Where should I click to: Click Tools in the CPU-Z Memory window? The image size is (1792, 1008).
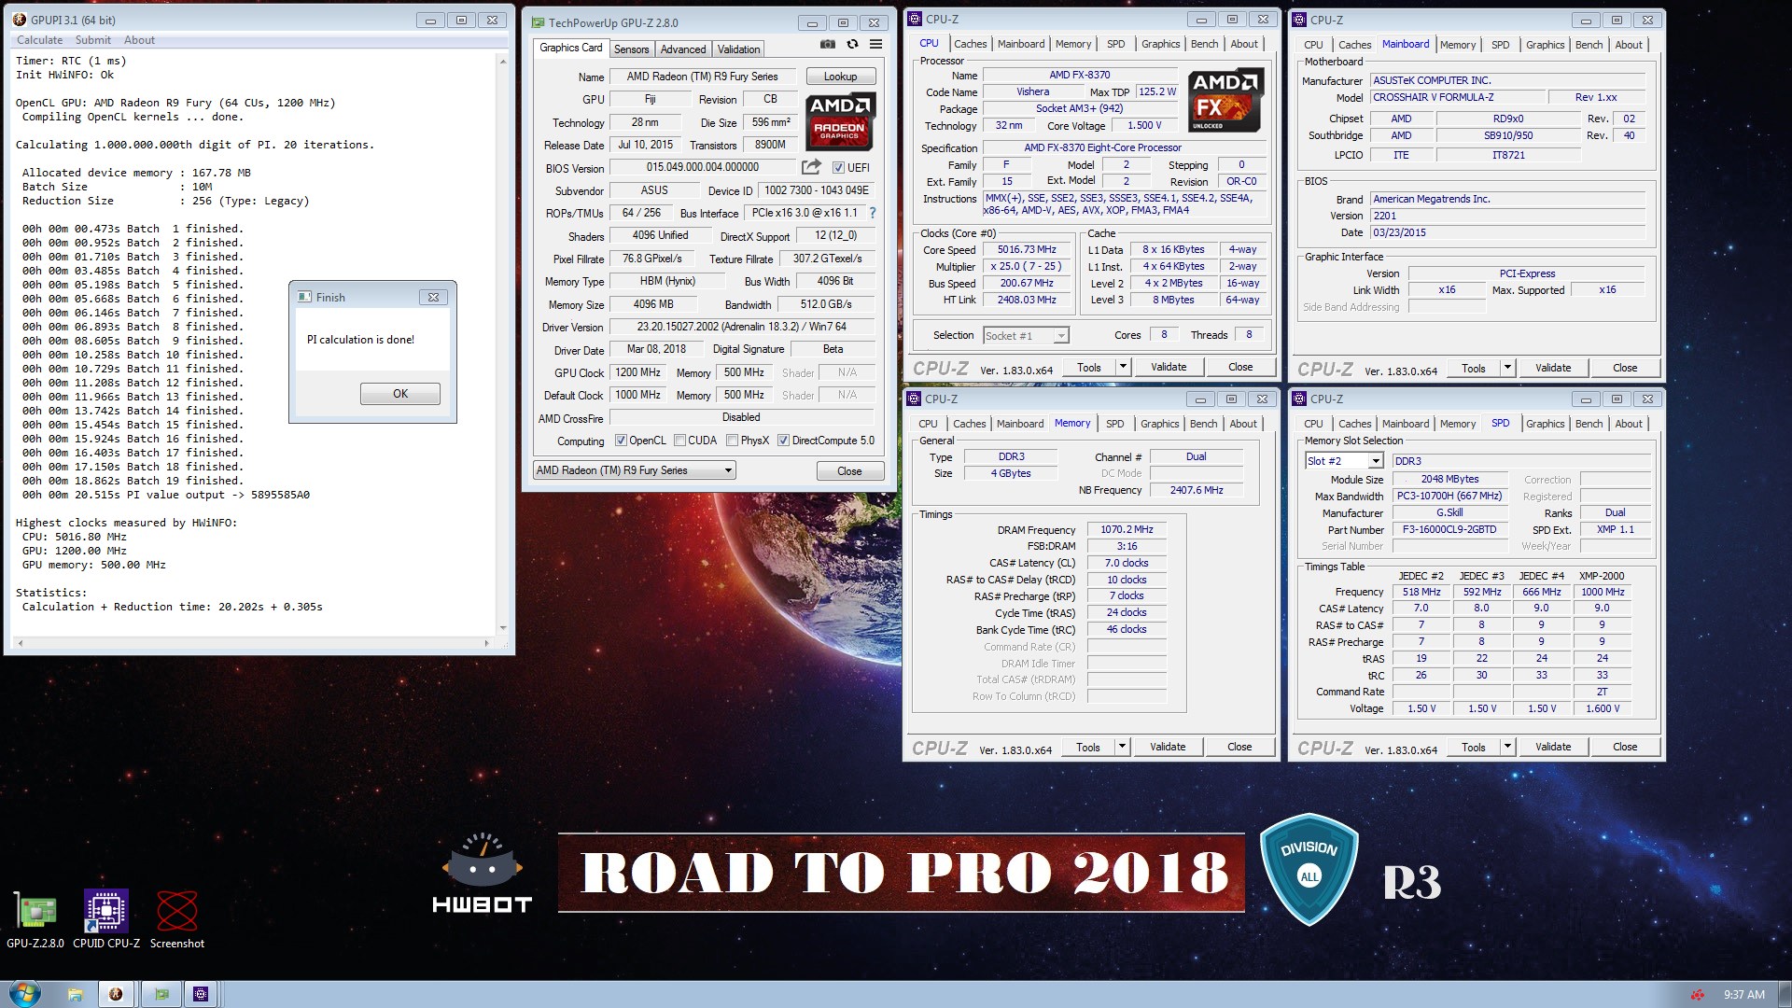(x=1088, y=747)
